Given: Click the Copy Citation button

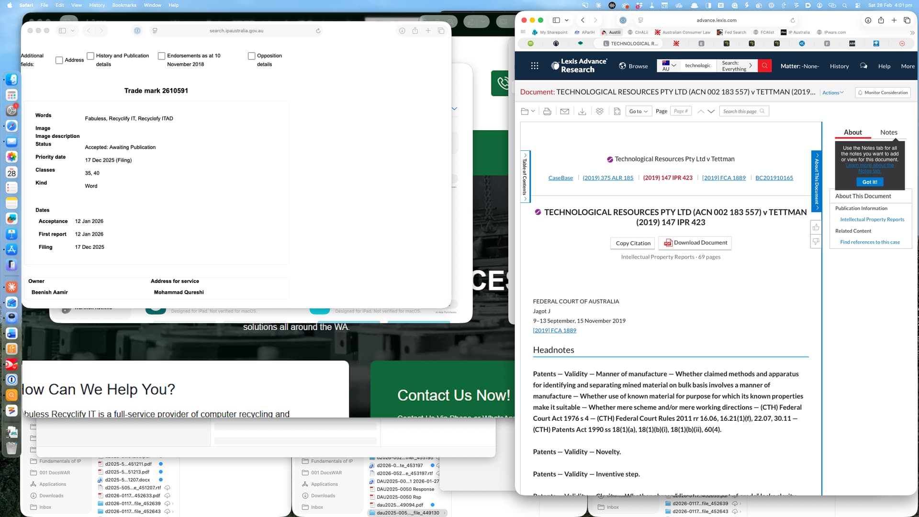Looking at the screenshot, I should 633,243.
